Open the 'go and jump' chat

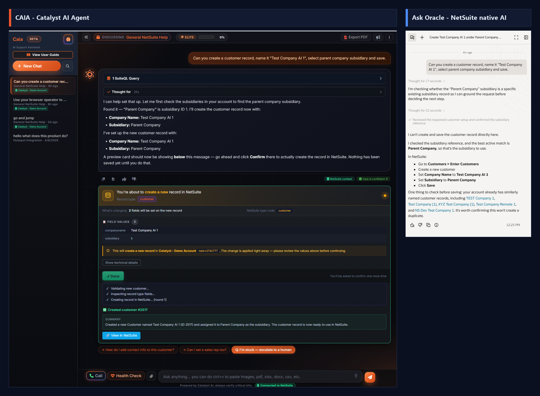pos(43,122)
